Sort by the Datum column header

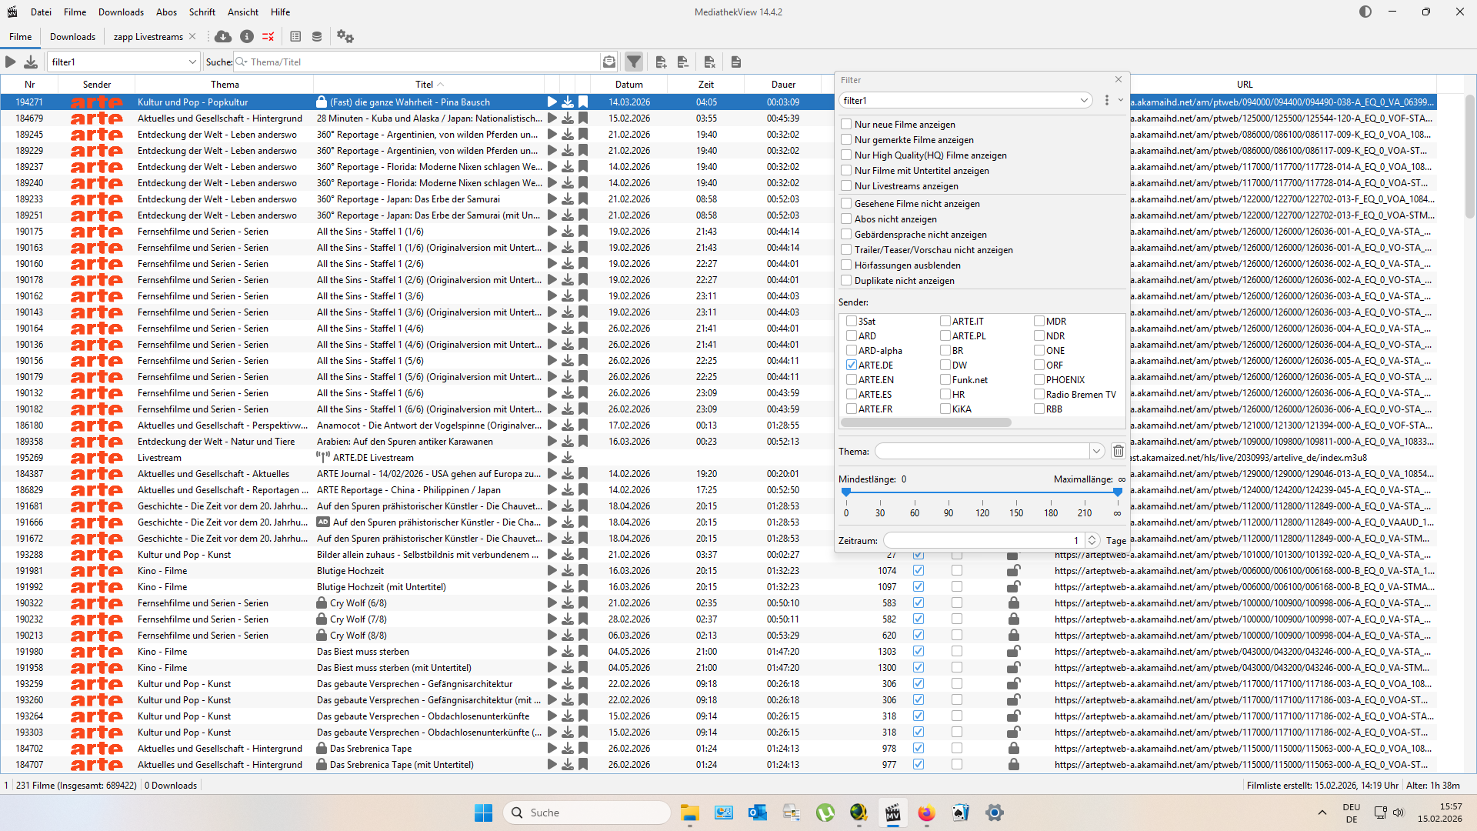(628, 84)
